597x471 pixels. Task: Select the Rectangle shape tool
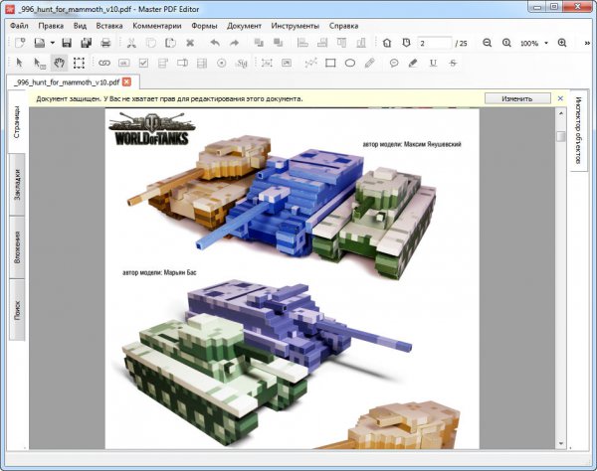click(330, 63)
